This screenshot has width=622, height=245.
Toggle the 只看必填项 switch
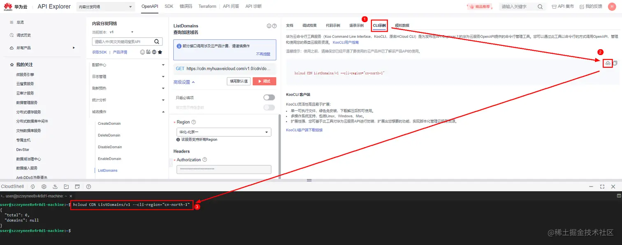269,97
